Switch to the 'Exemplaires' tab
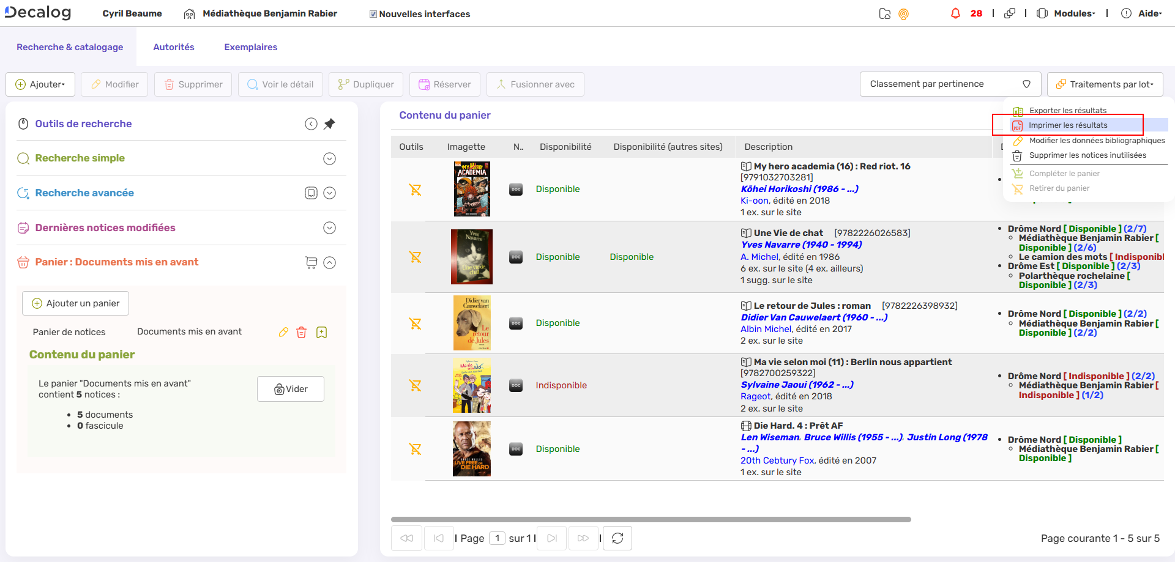The height and width of the screenshot is (562, 1175). coord(250,46)
